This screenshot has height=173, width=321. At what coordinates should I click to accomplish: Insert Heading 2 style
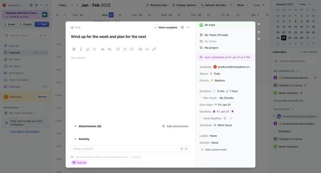(x=109, y=49)
